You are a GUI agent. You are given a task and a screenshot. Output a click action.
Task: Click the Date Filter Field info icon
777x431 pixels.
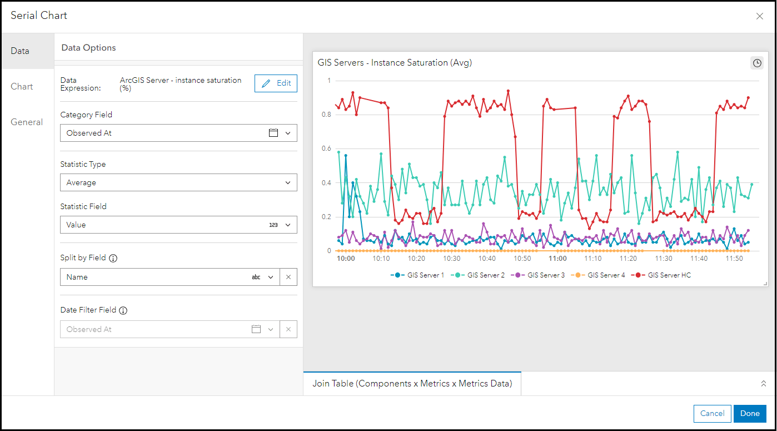(x=123, y=310)
